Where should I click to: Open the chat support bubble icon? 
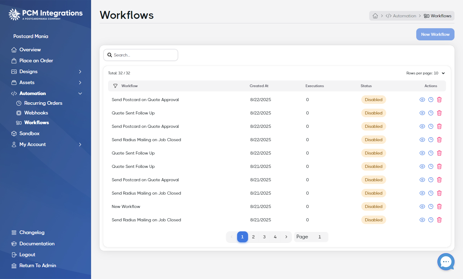point(446,262)
